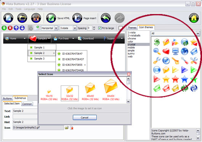202x142 pixels.
Task: Pick the blue CD disc icon
Action: [157, 70]
